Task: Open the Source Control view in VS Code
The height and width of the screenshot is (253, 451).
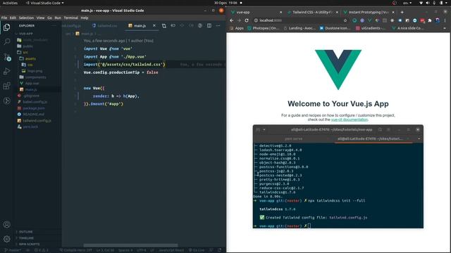Action: coord(7,57)
